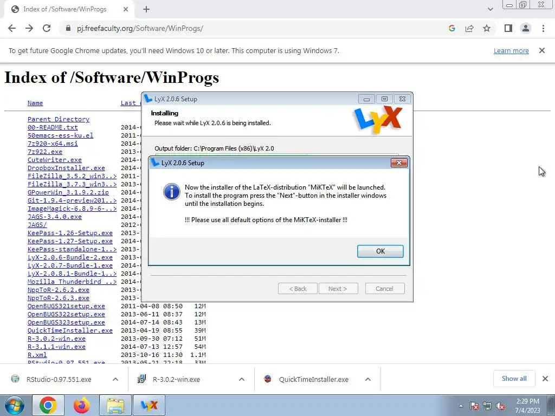The image size is (555, 416).
Task: Download NppToR-2.6.2.exe
Action: tap(59, 290)
